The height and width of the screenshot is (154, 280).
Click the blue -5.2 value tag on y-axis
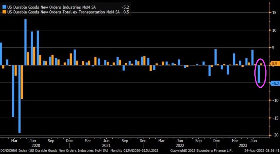pos(275,84)
